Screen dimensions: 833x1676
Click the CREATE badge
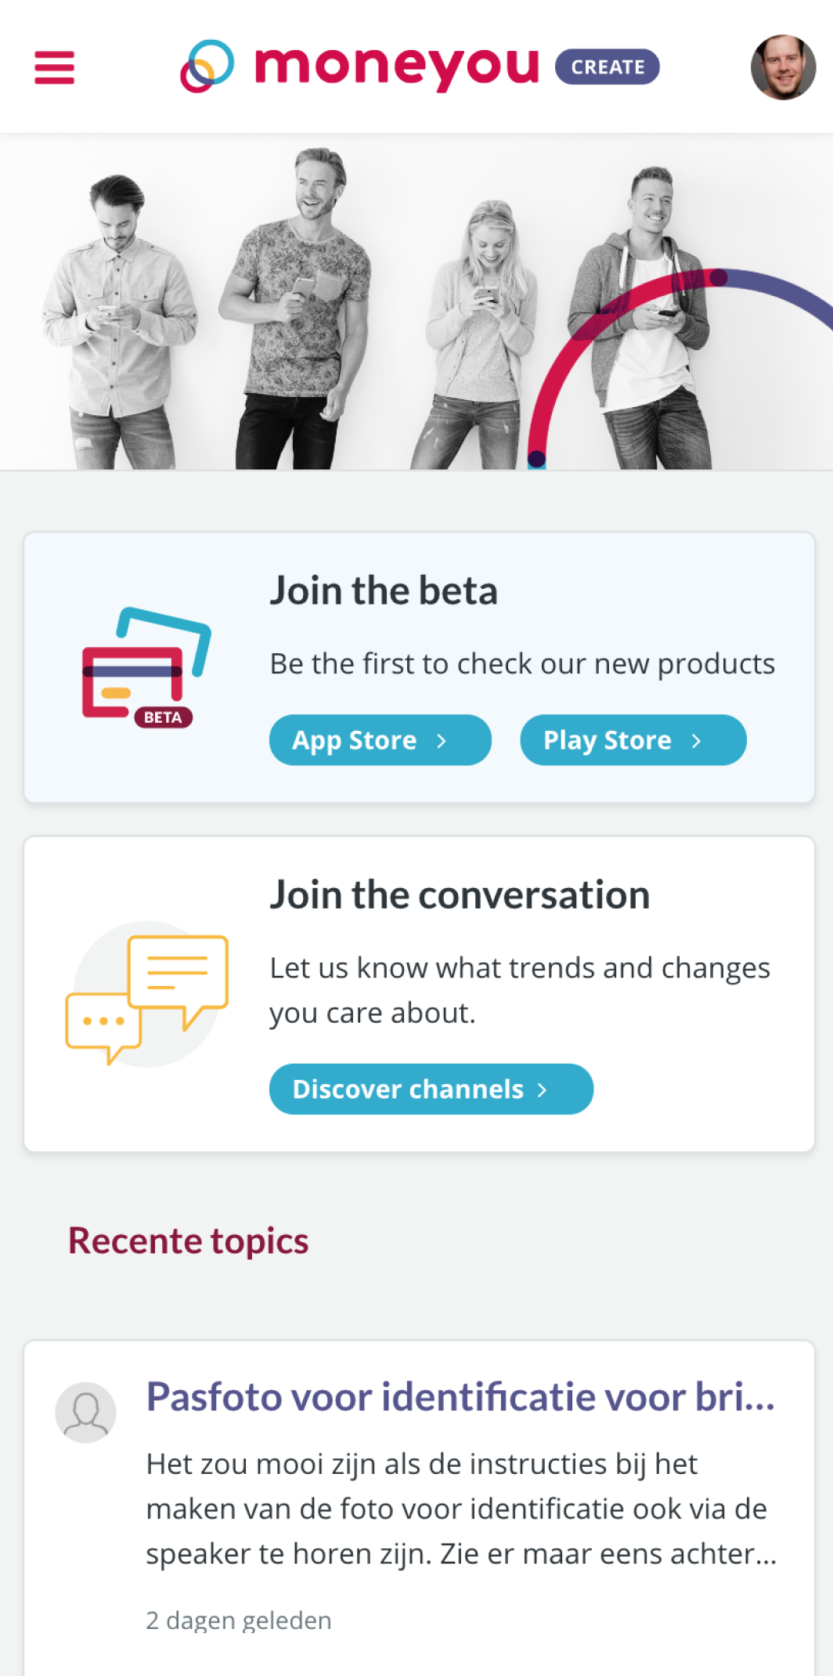(608, 67)
